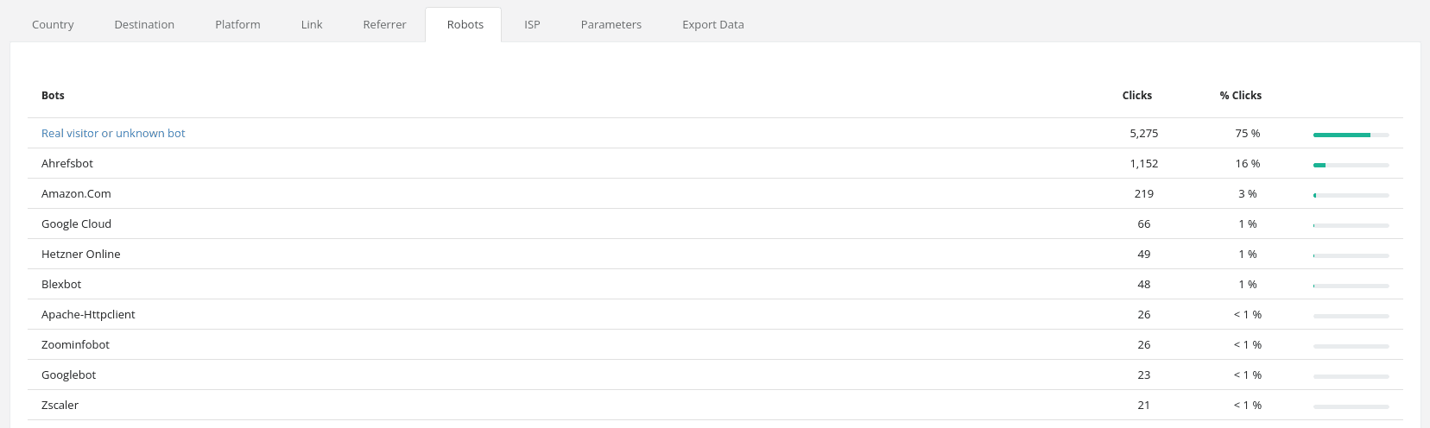Click the % Clicks column header
1430x428 pixels.
pos(1240,95)
